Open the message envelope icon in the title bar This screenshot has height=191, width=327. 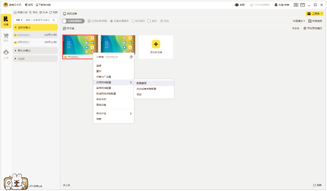[303, 5]
